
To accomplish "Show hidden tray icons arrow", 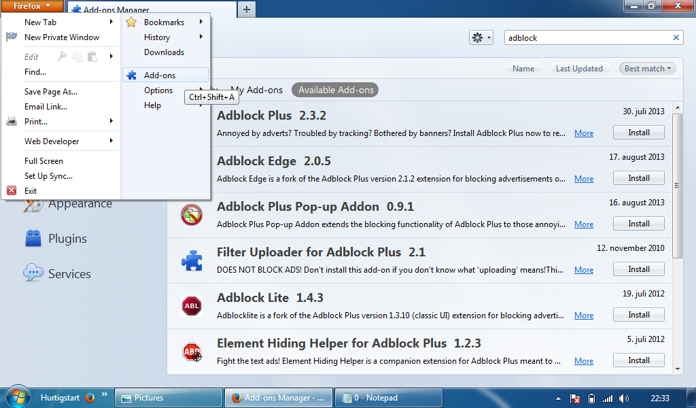I will pyautogui.click(x=559, y=398).
